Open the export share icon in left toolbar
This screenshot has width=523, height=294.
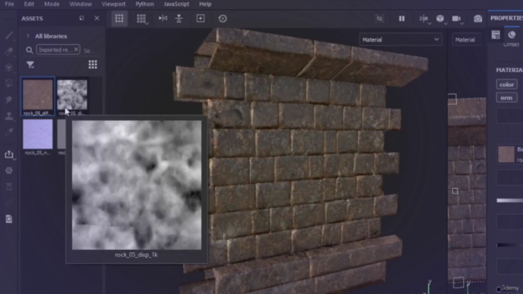[x=9, y=154]
